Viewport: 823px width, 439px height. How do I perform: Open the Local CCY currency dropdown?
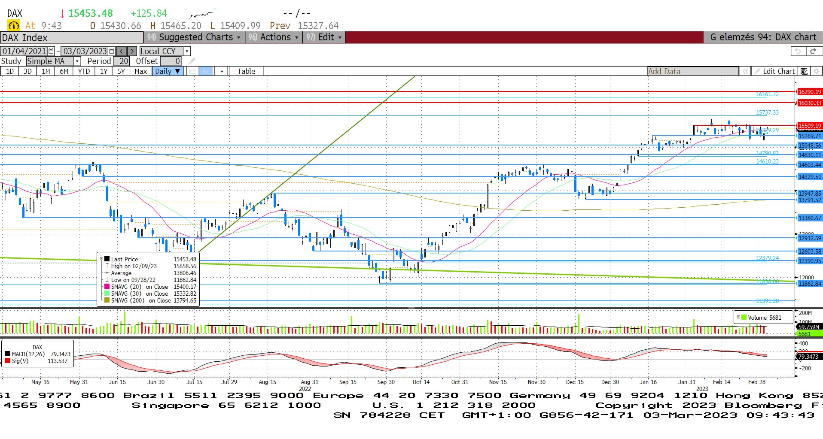187,51
